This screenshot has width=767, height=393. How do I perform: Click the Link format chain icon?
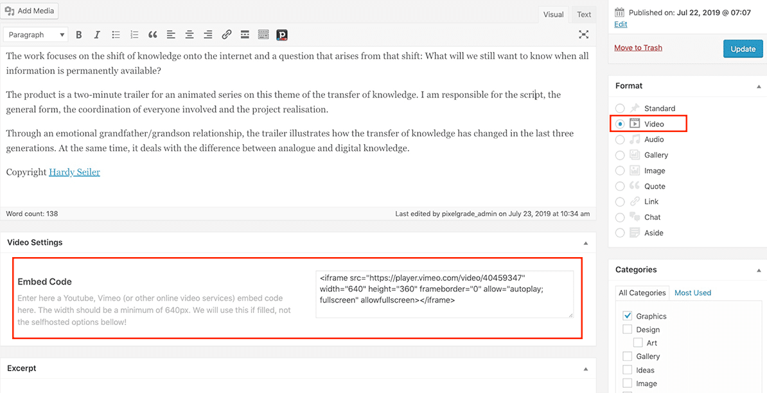pos(635,201)
